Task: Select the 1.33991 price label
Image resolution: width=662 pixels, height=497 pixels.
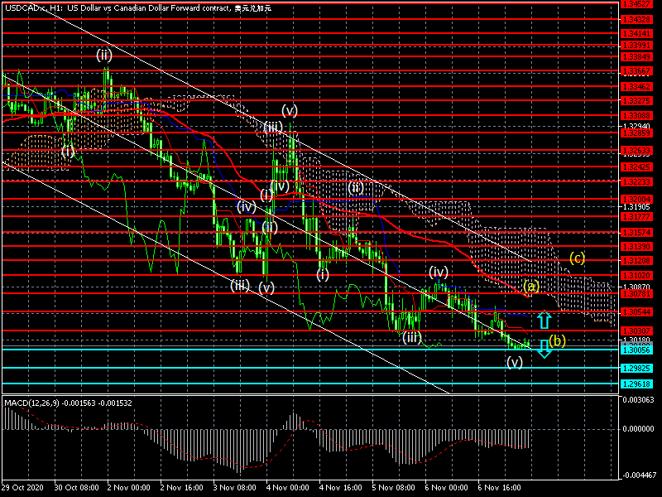Action: point(636,46)
